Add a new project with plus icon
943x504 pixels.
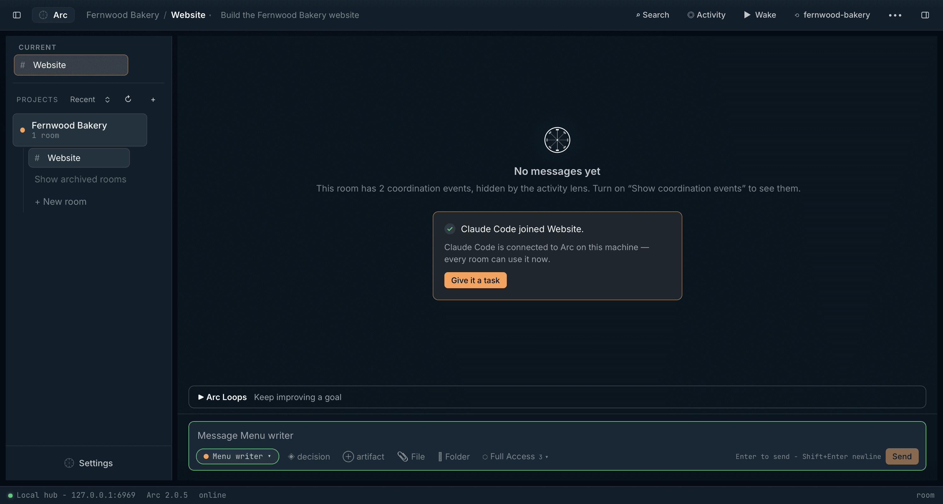pyautogui.click(x=153, y=100)
